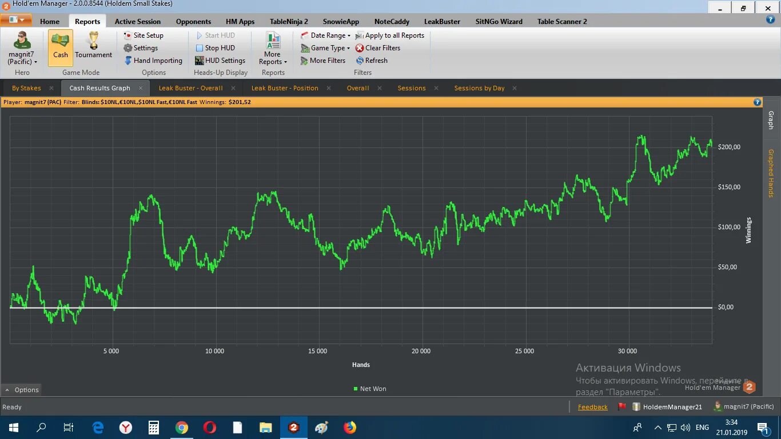Image resolution: width=781 pixels, height=439 pixels.
Task: Close the By Stakes report tab
Action: click(51, 88)
